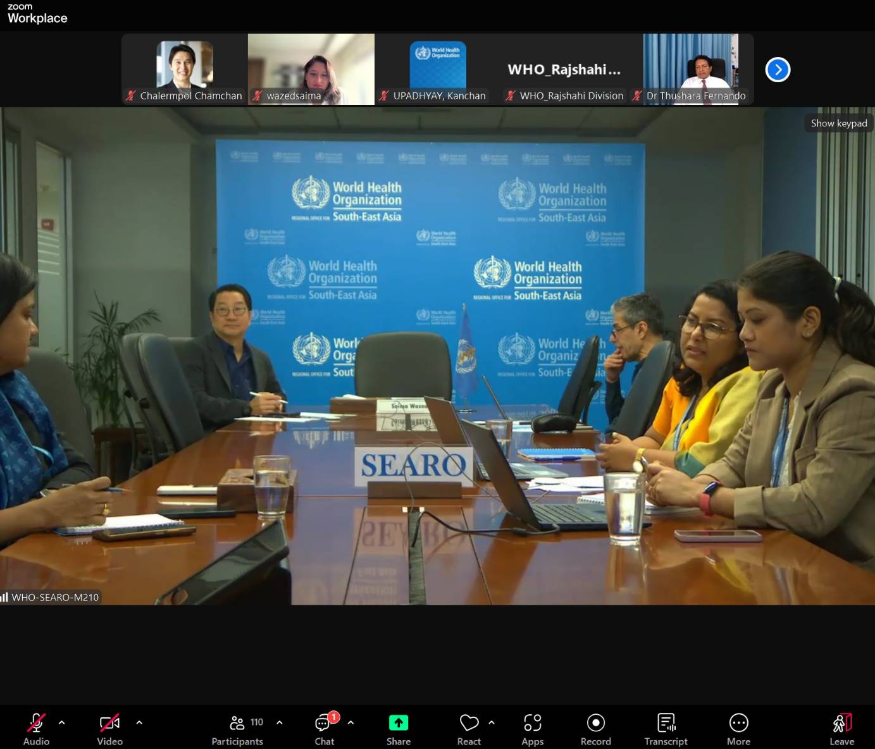Expand audio settings arrow next to Audio
This screenshot has width=875, height=749.
coord(62,722)
